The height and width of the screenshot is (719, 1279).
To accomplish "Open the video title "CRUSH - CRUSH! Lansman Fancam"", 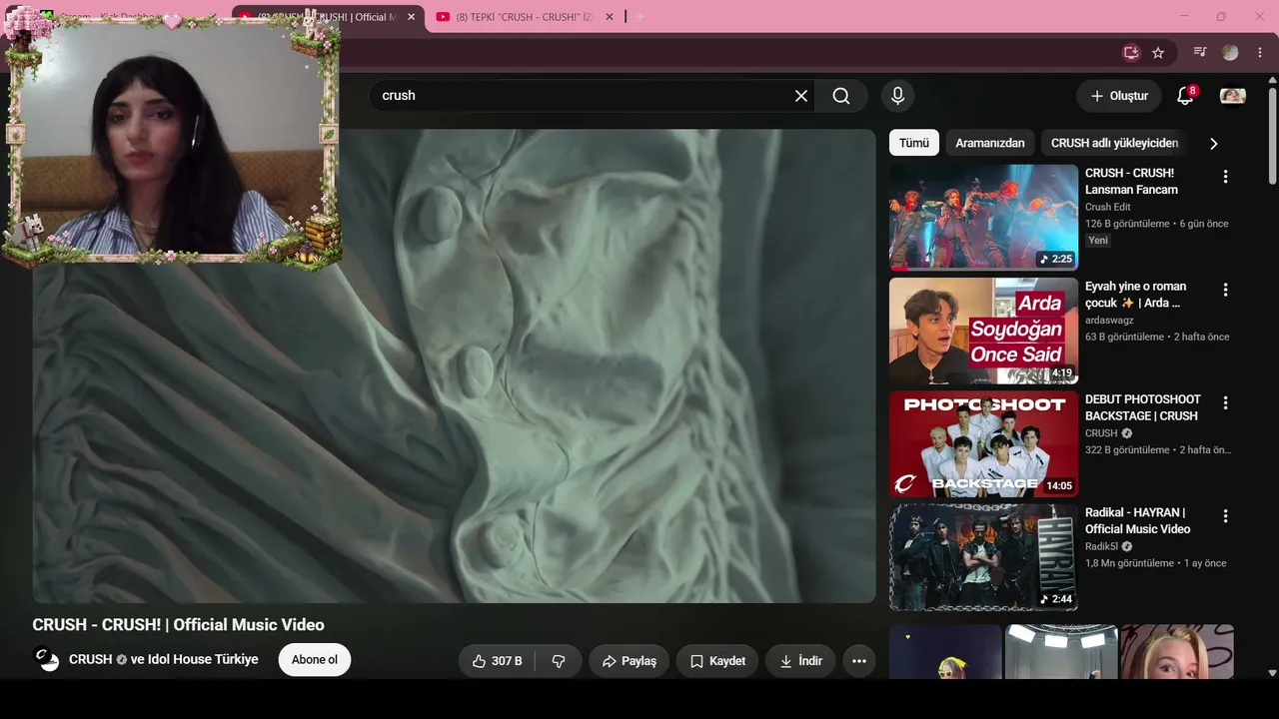I will 1131,181.
